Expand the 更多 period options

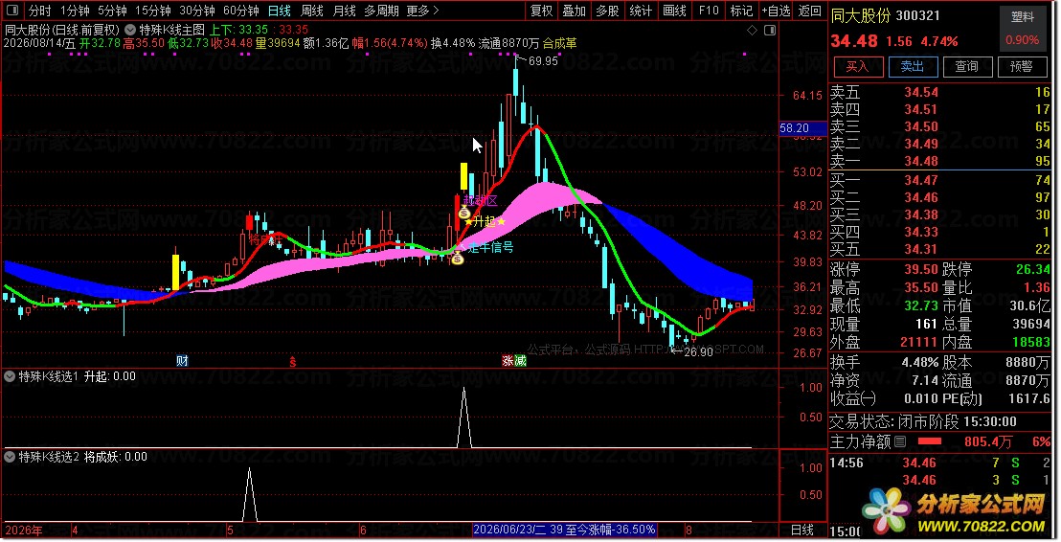[x=423, y=11]
